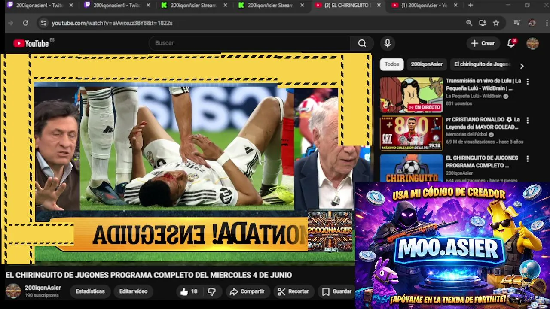Click the YouTube search magnifier button
The width and height of the screenshot is (550, 309).
pos(362,43)
